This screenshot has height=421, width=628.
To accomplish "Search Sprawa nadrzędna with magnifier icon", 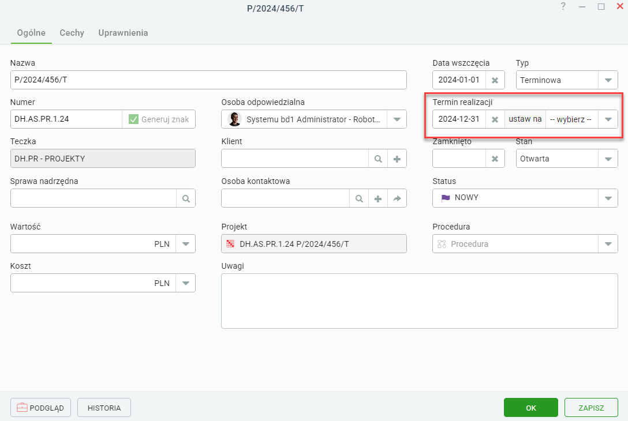I will [x=186, y=198].
